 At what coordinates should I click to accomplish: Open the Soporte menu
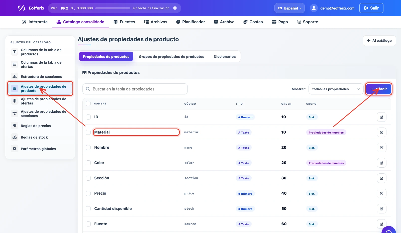coord(307,22)
